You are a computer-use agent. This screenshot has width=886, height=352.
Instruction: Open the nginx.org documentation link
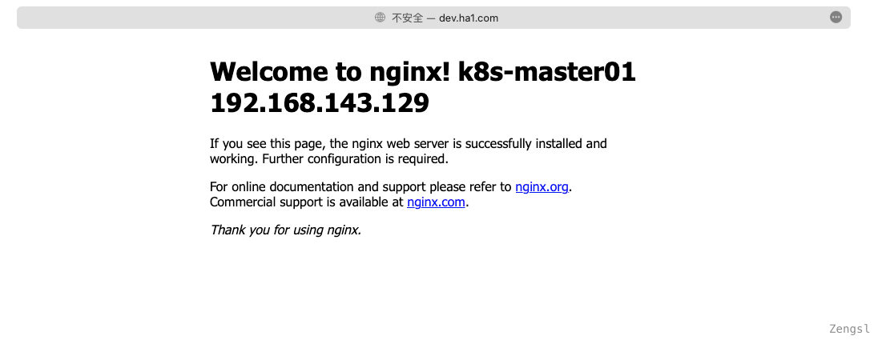[x=542, y=187]
